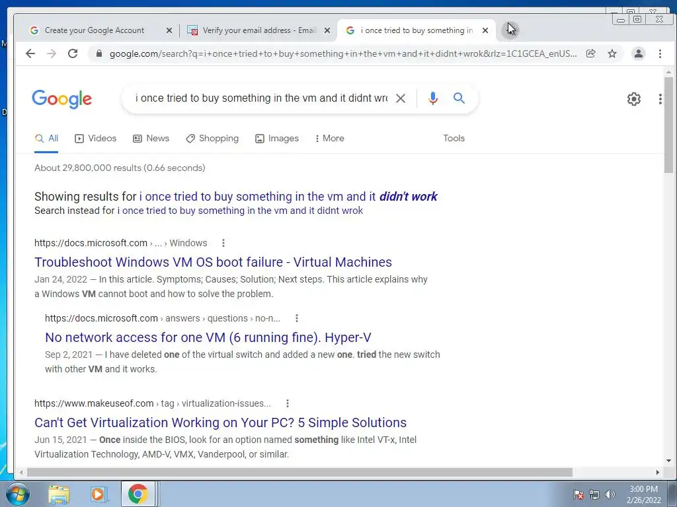
Task: Click the horizontal scrollbar left arrow
Action: pos(20,473)
